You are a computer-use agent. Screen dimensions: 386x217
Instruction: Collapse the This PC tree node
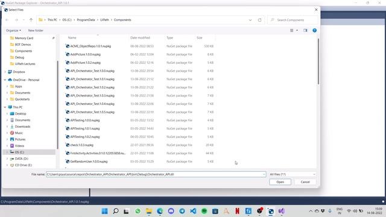5,107
